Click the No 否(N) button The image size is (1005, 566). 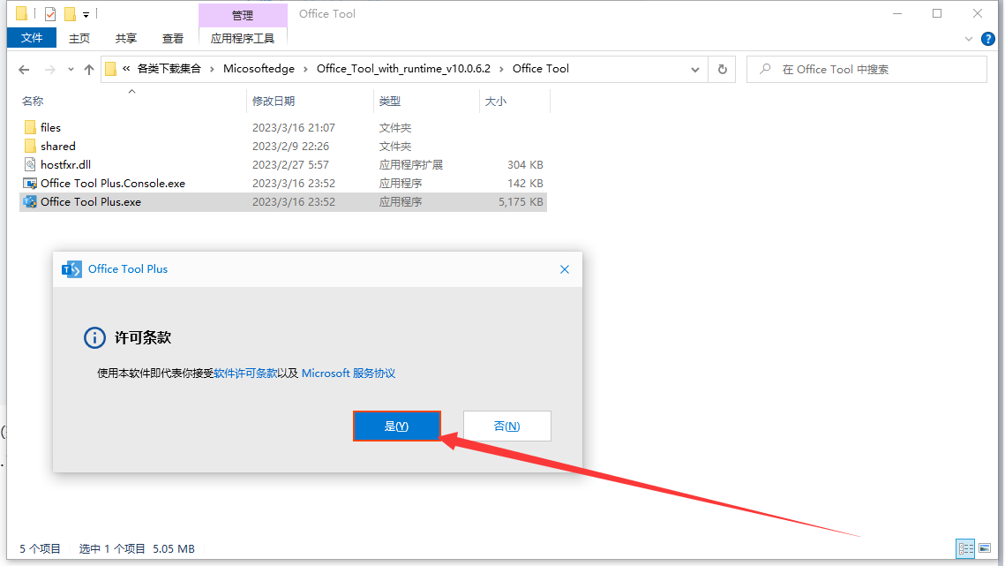[x=507, y=426]
